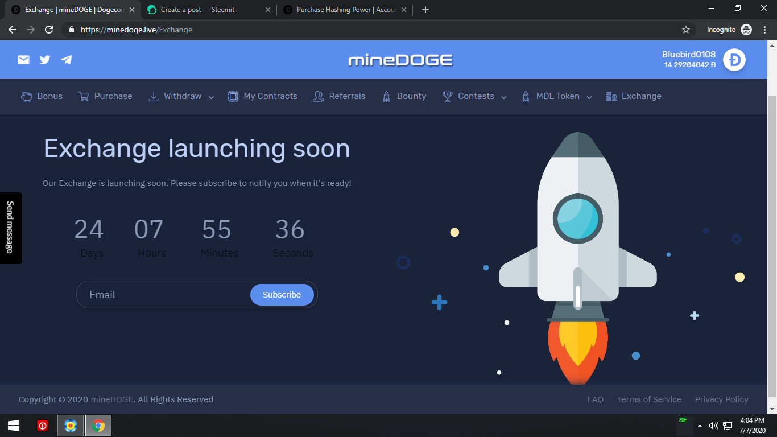Image resolution: width=777 pixels, height=437 pixels.
Task: Go back with the browser back arrow
Action: pos(13,30)
